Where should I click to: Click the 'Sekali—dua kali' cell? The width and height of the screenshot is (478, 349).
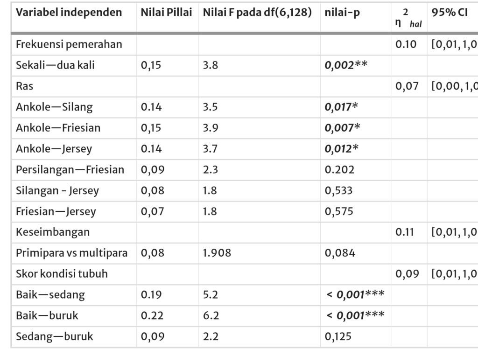pyautogui.click(x=55, y=65)
